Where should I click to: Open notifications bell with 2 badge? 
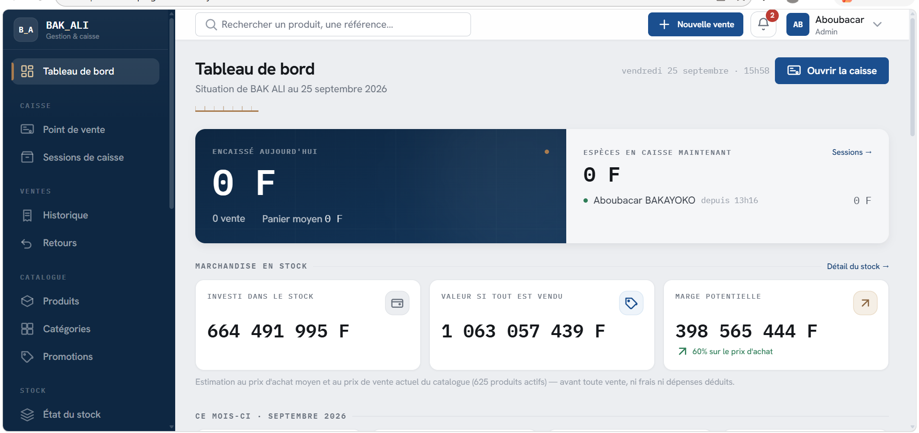763,24
